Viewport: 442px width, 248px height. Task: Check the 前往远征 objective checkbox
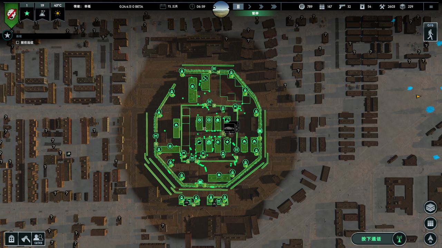point(18,42)
